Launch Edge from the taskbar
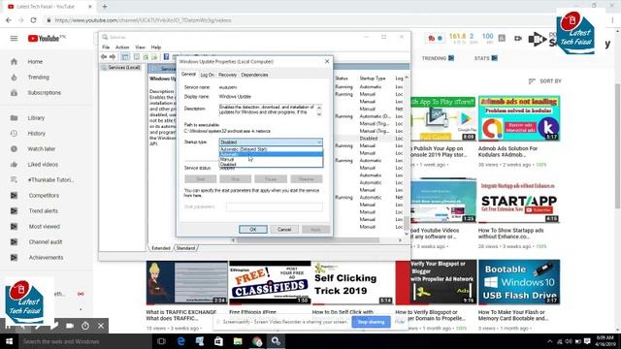This screenshot has width=621, height=349. pyautogui.click(x=180, y=341)
